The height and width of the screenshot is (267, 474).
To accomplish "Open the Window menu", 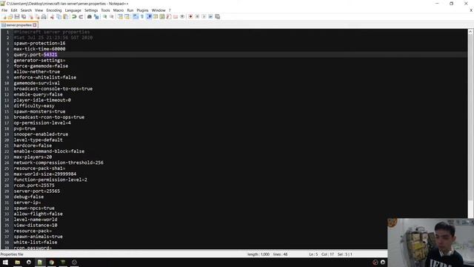I will click(x=158, y=10).
